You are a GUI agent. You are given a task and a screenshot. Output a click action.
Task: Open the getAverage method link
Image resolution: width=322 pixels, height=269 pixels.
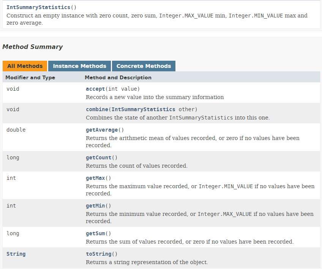pyautogui.click(x=102, y=130)
